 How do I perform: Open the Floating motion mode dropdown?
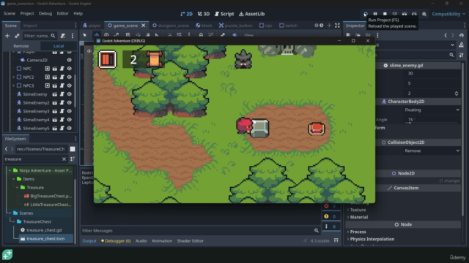point(432,110)
